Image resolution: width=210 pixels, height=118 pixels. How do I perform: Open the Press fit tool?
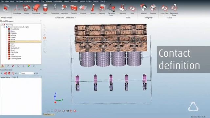tap(73, 9)
